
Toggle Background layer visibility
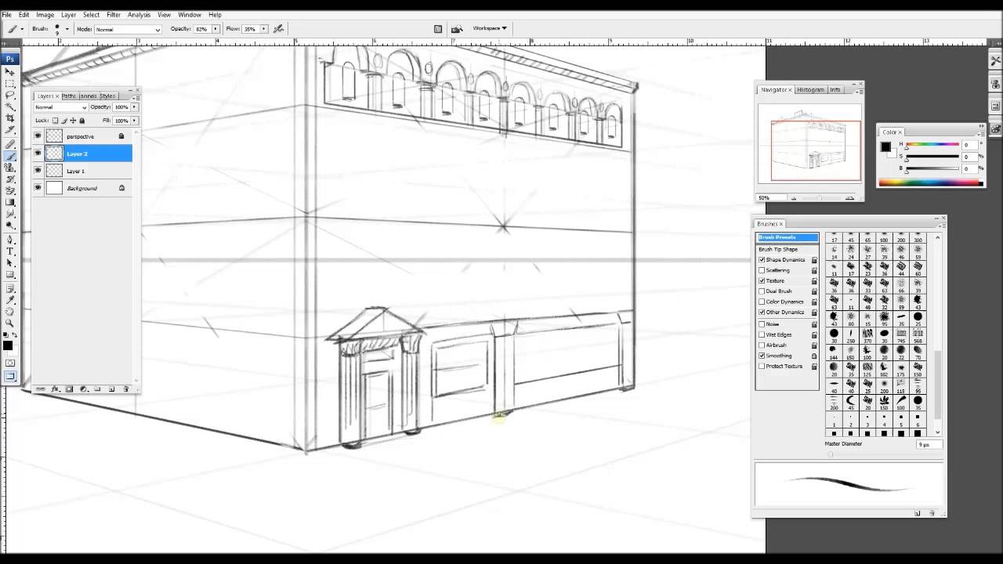click(38, 188)
